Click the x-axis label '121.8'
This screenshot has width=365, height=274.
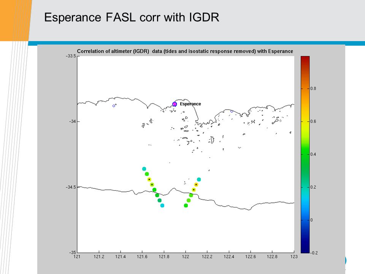(164, 257)
